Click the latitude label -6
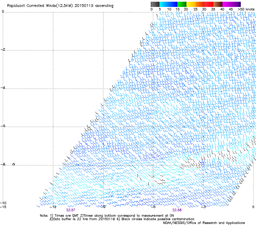 click(3, 126)
